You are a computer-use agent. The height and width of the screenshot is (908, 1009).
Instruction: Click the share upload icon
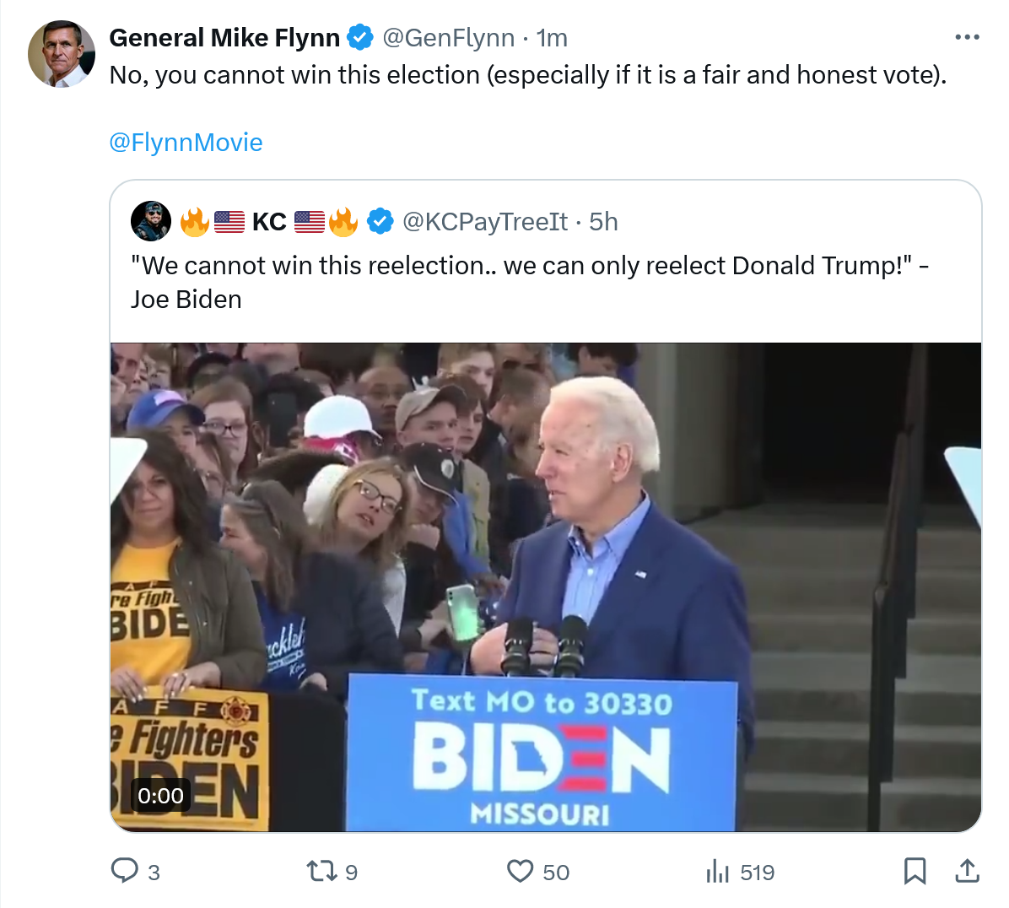(967, 871)
